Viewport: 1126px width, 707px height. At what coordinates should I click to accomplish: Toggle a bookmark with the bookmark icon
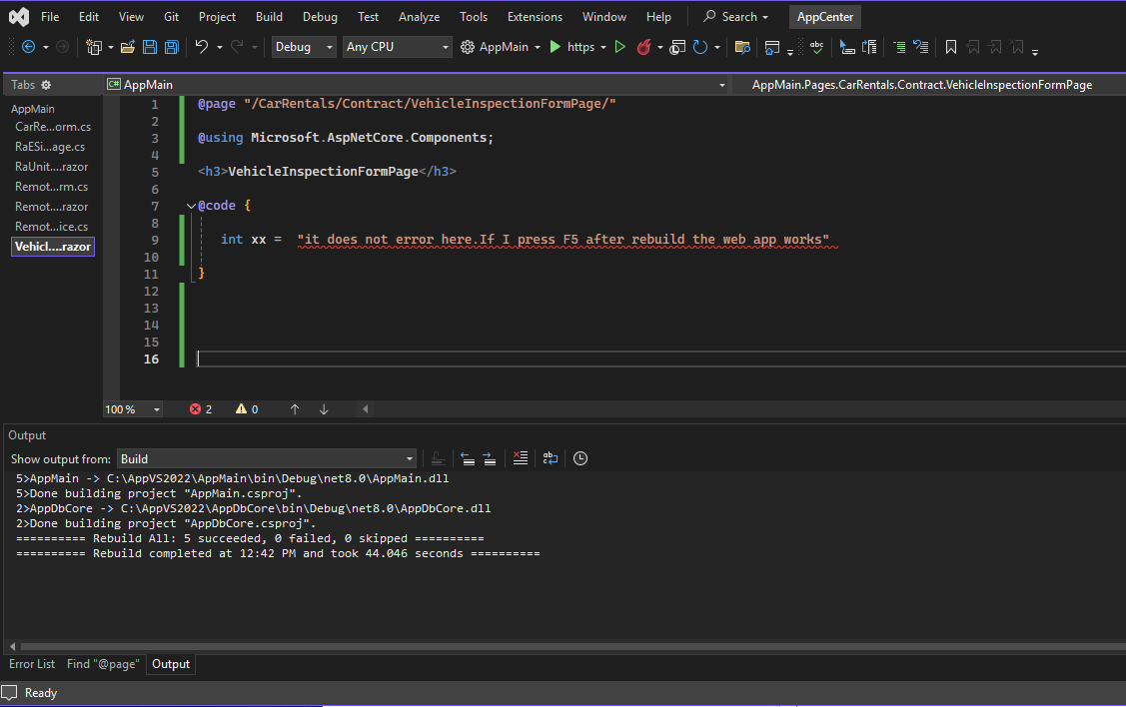[x=951, y=47]
